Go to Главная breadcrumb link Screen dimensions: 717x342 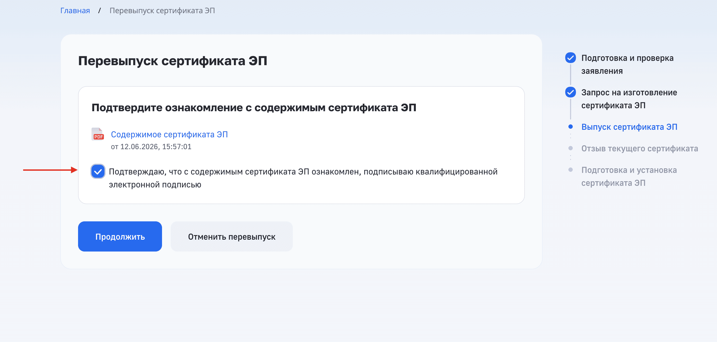pos(75,11)
